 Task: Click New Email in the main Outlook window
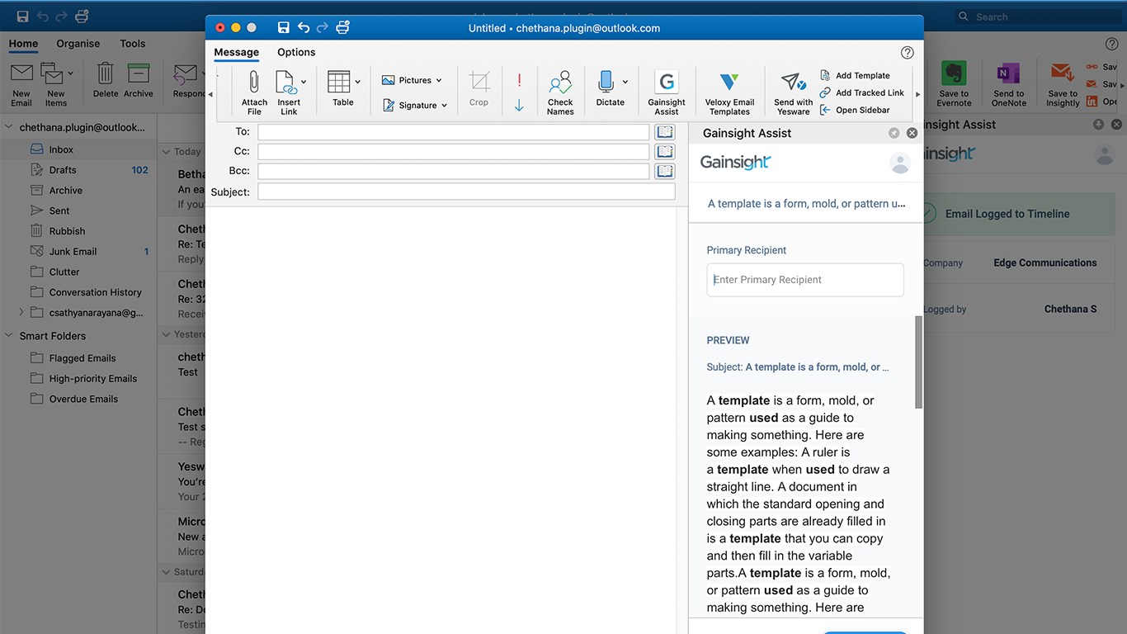[21, 85]
